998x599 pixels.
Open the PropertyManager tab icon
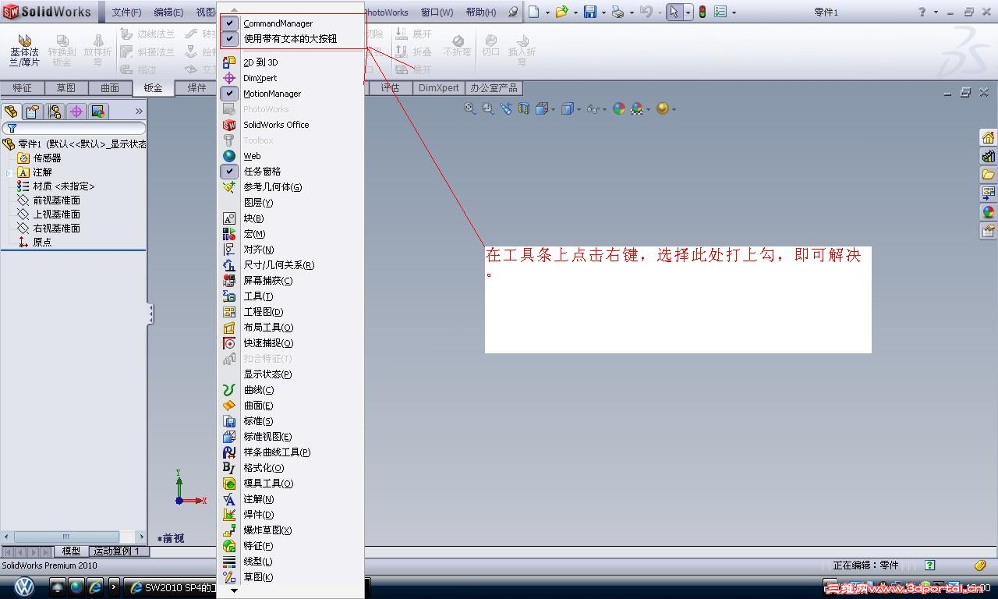click(33, 112)
